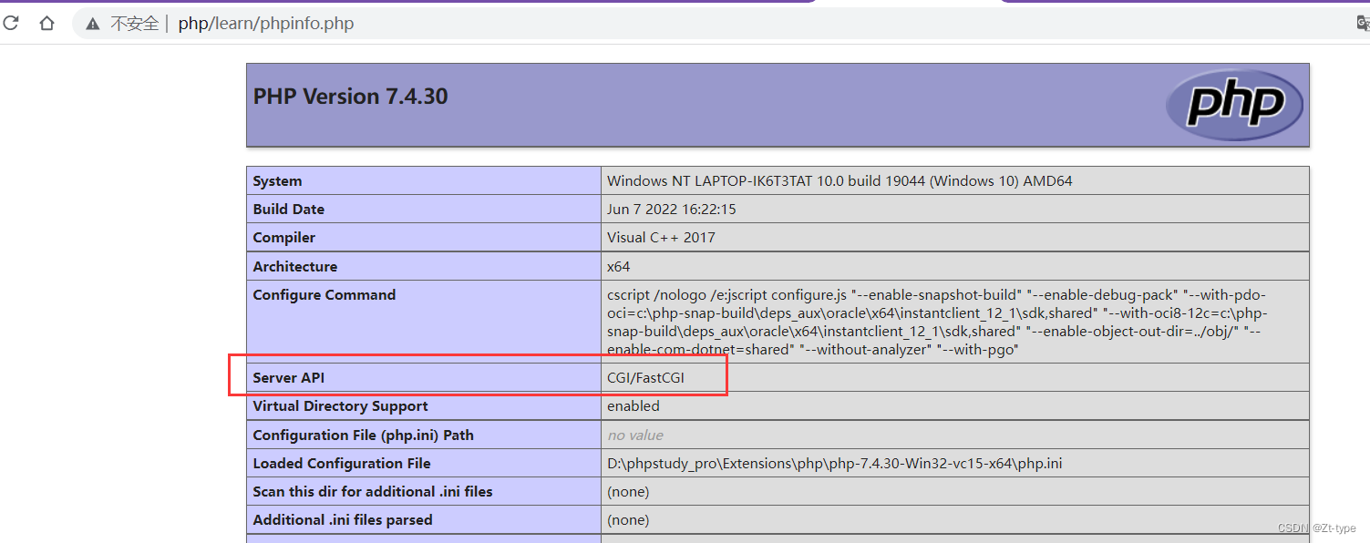This screenshot has width=1370, height=543.
Task: Click the URL in the address bar
Action: click(265, 23)
